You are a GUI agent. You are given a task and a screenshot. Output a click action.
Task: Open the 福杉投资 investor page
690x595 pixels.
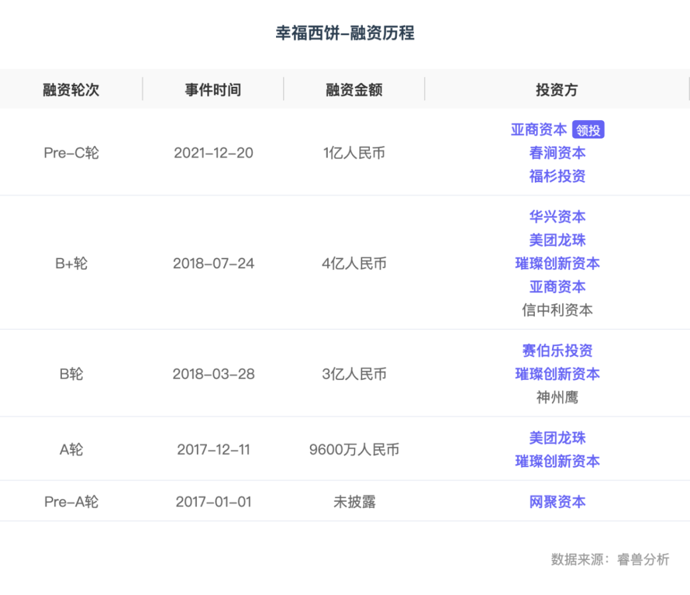557,176
